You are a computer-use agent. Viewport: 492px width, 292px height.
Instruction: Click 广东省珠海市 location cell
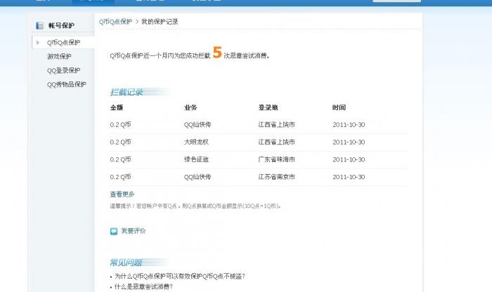coord(276,159)
